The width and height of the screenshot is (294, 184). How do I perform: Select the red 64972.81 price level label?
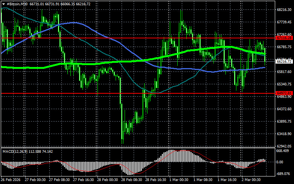[285, 93]
